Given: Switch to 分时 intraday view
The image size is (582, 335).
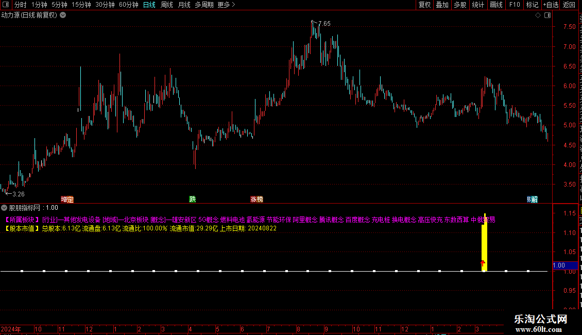Looking at the screenshot, I should (21, 5).
